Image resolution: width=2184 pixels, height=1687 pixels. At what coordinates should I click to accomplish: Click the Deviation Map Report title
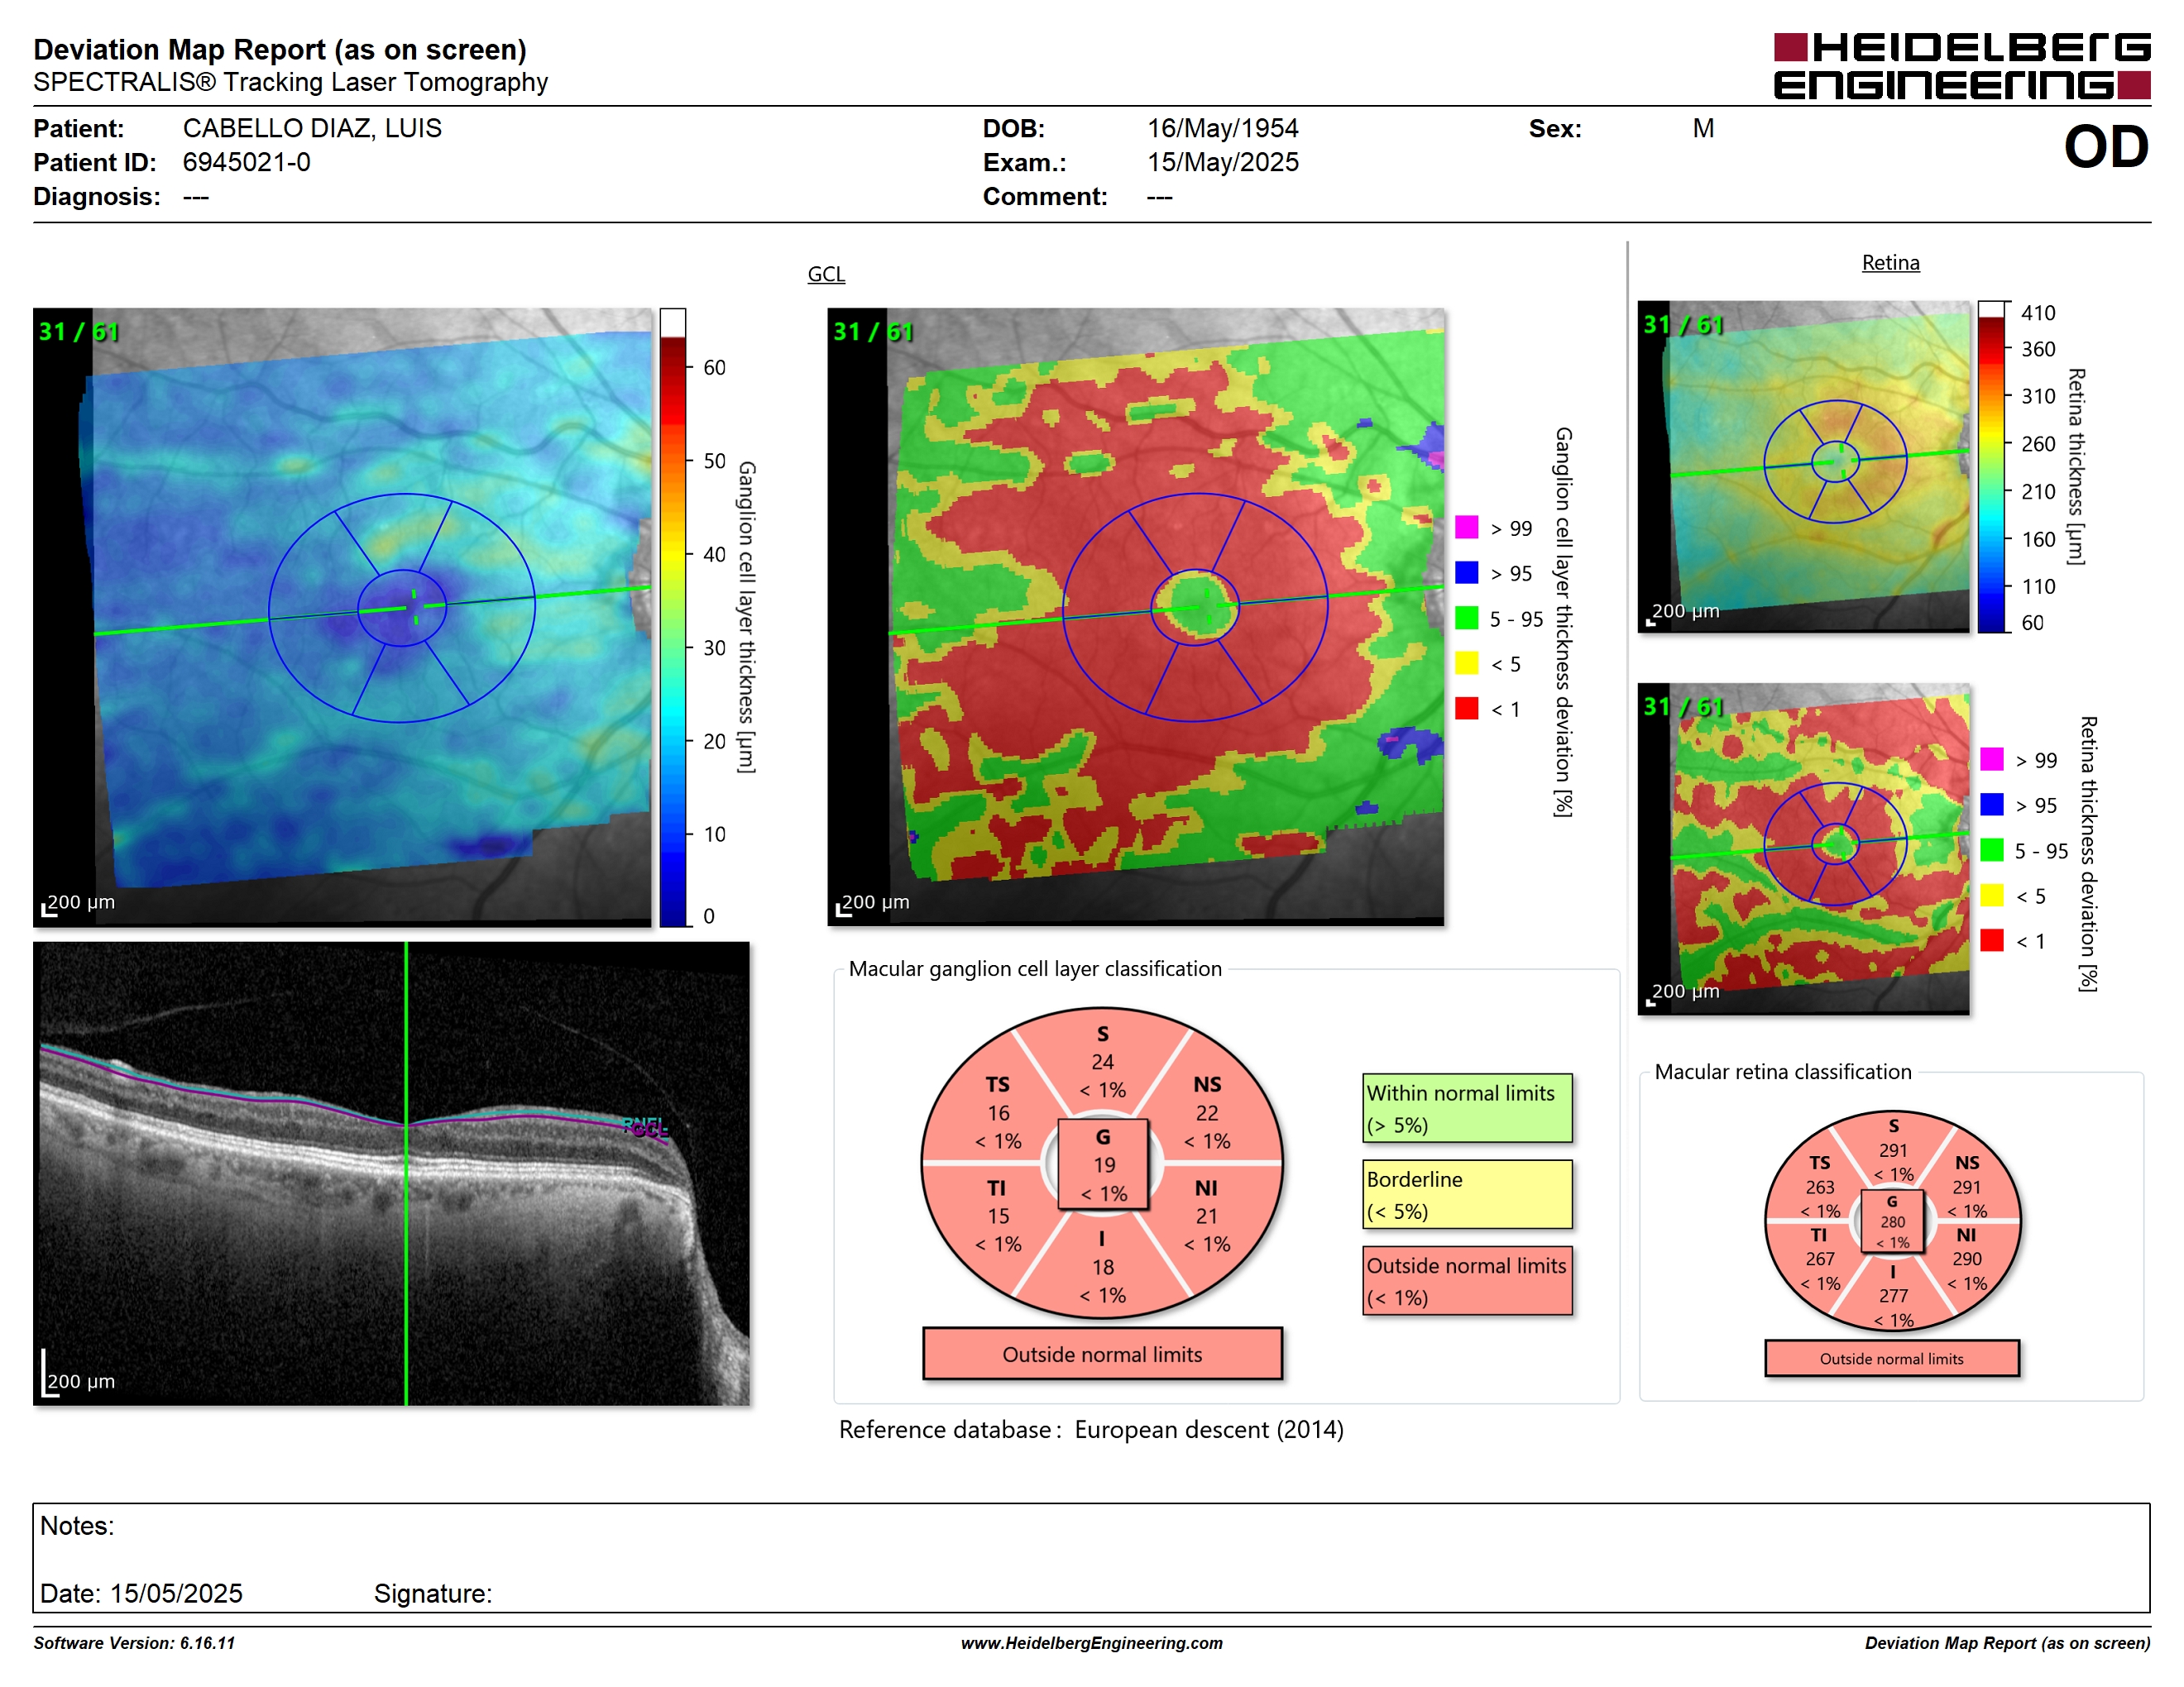280,49
